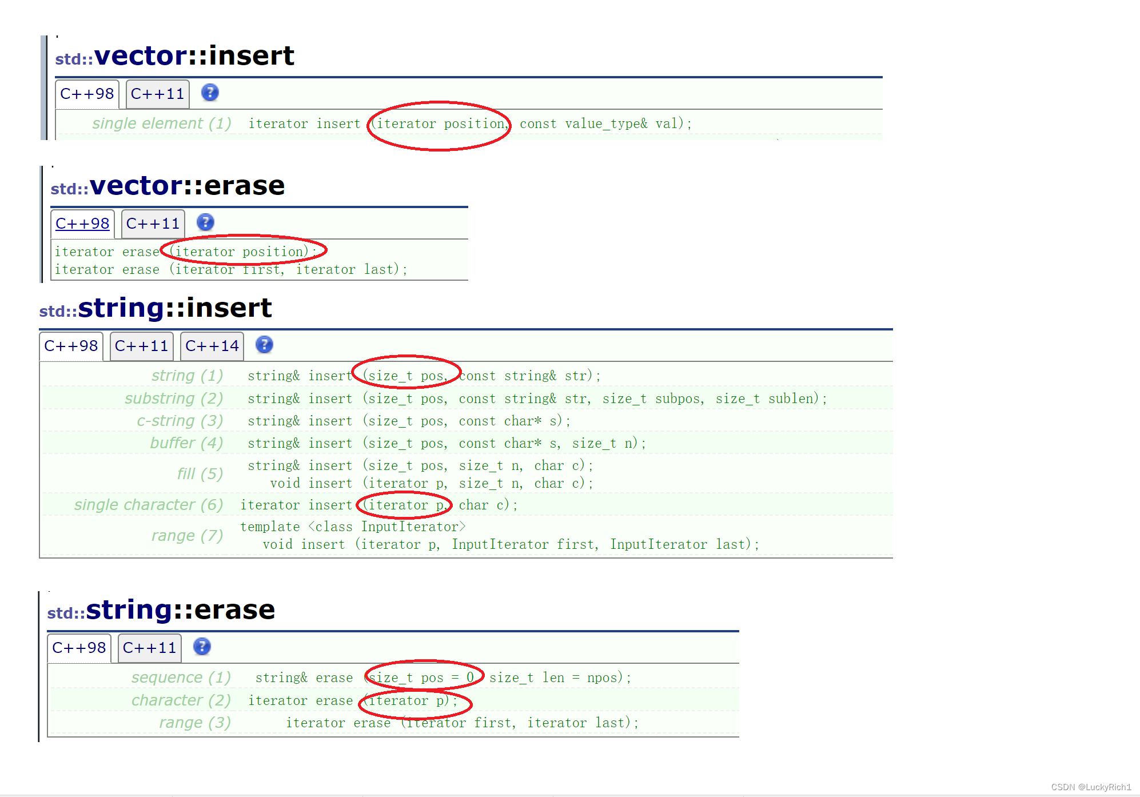The height and width of the screenshot is (797, 1140).
Task: Open C++98 link tab under vector::erase
Action: point(82,224)
